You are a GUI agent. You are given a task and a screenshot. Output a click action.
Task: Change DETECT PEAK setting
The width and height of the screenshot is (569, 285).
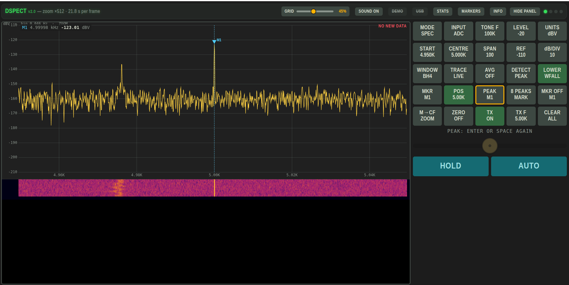point(521,73)
